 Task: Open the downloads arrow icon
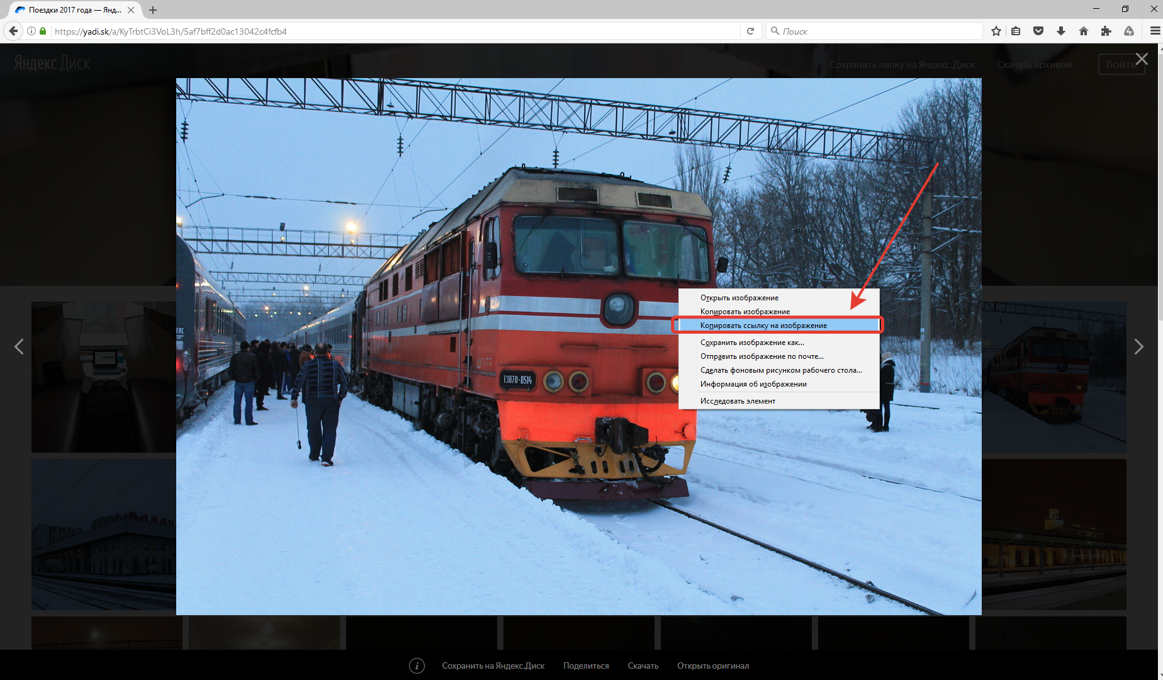click(x=1061, y=31)
